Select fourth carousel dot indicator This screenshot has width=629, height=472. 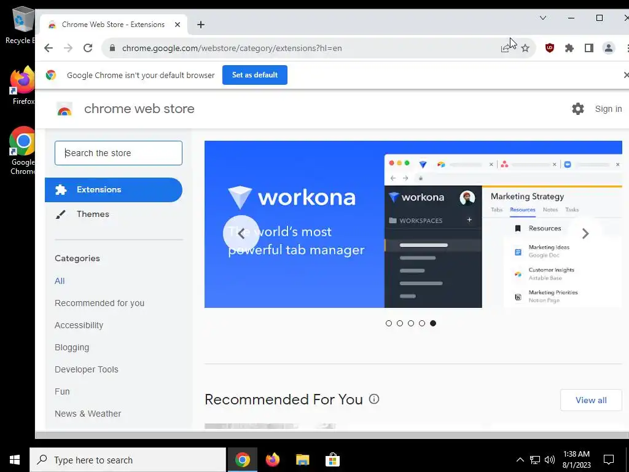click(422, 323)
